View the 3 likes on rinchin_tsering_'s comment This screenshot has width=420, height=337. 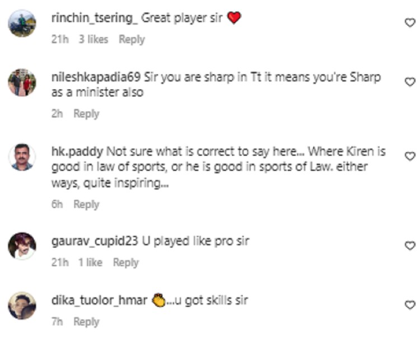coord(93,39)
